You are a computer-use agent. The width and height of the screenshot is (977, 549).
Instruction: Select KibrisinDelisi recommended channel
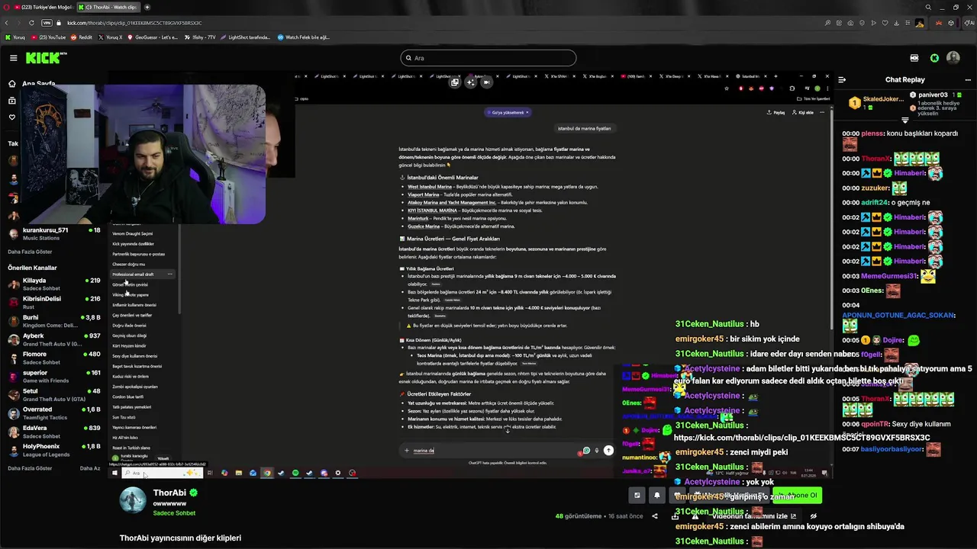53,303
